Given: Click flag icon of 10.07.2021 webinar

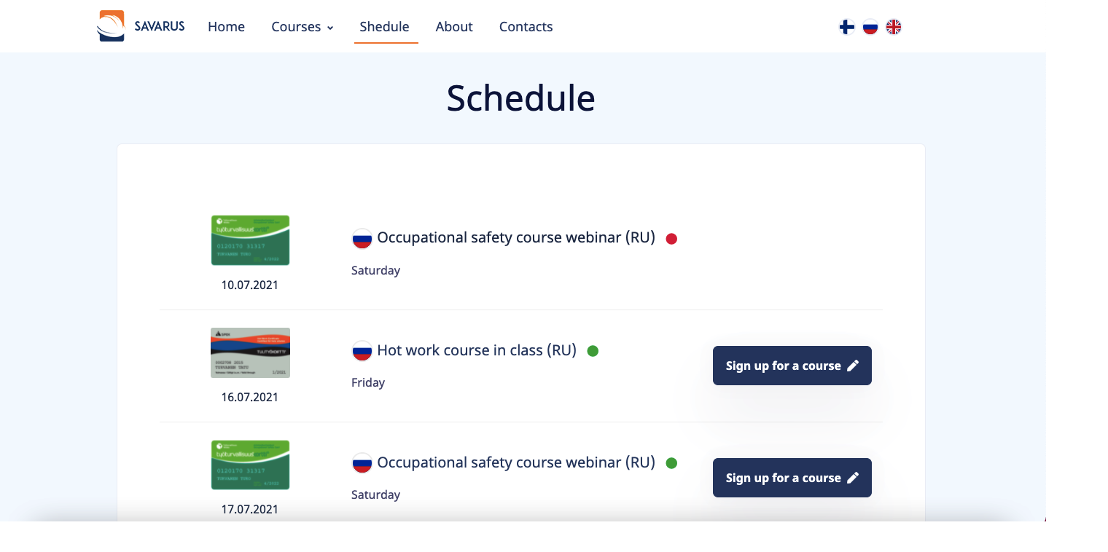Looking at the screenshot, I should (362, 239).
